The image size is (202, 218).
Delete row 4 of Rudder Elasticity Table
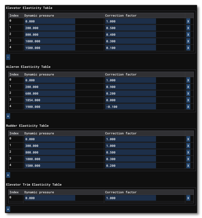(188, 166)
